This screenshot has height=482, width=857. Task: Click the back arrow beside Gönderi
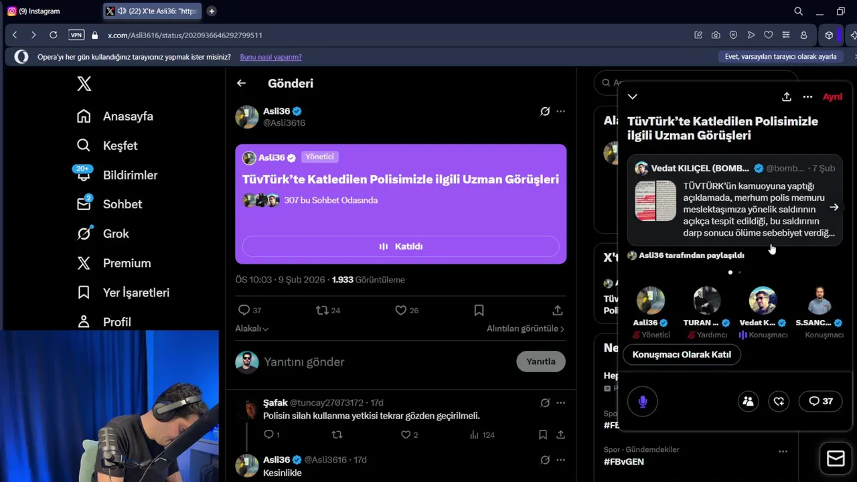click(241, 83)
